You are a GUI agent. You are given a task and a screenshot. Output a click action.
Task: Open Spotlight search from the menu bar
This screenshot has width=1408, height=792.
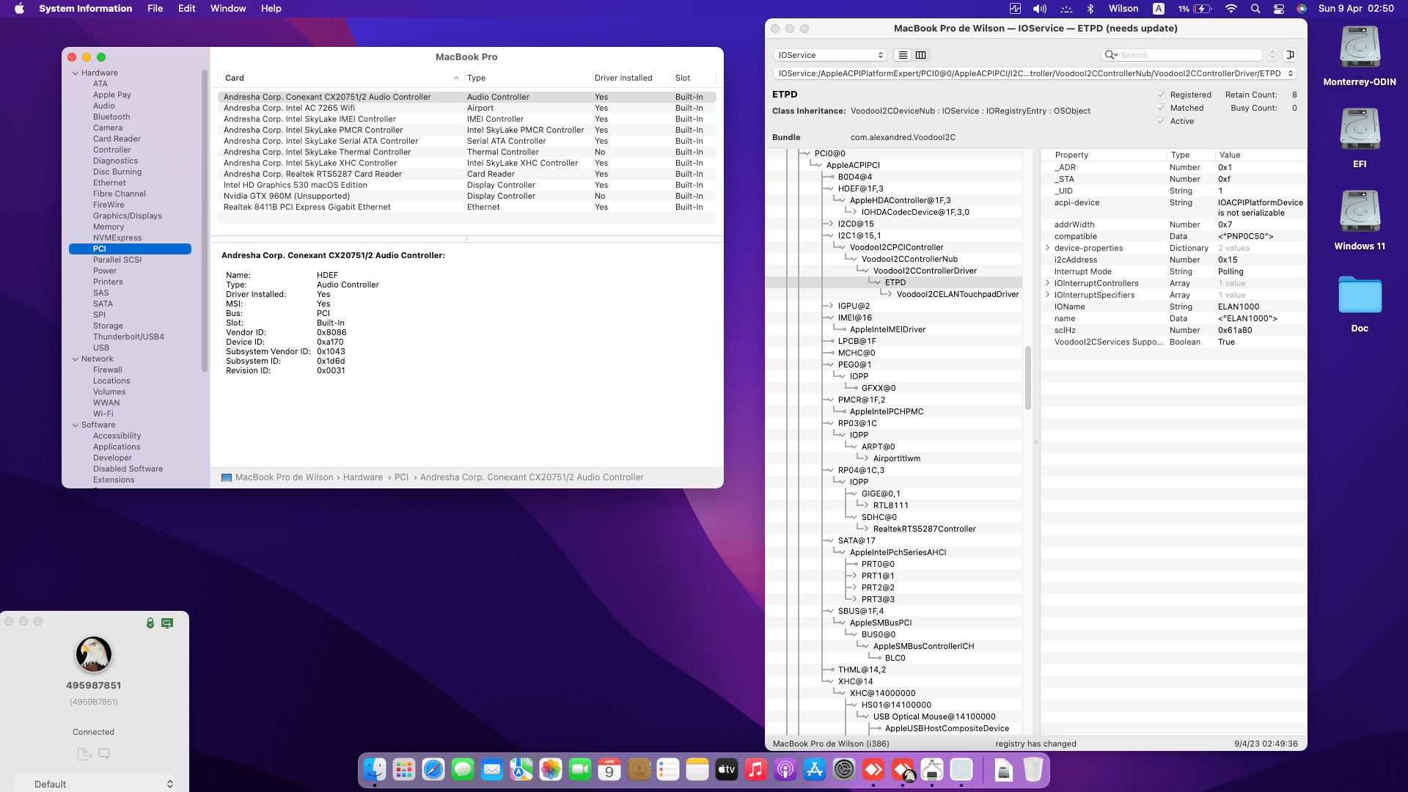(1255, 9)
